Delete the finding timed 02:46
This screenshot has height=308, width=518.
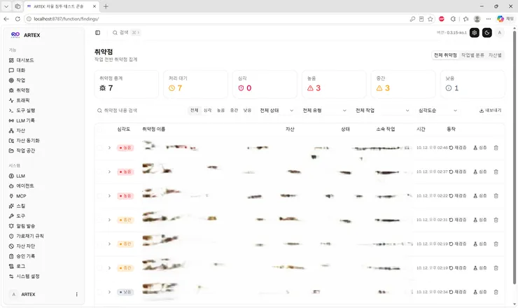pyautogui.click(x=496, y=148)
